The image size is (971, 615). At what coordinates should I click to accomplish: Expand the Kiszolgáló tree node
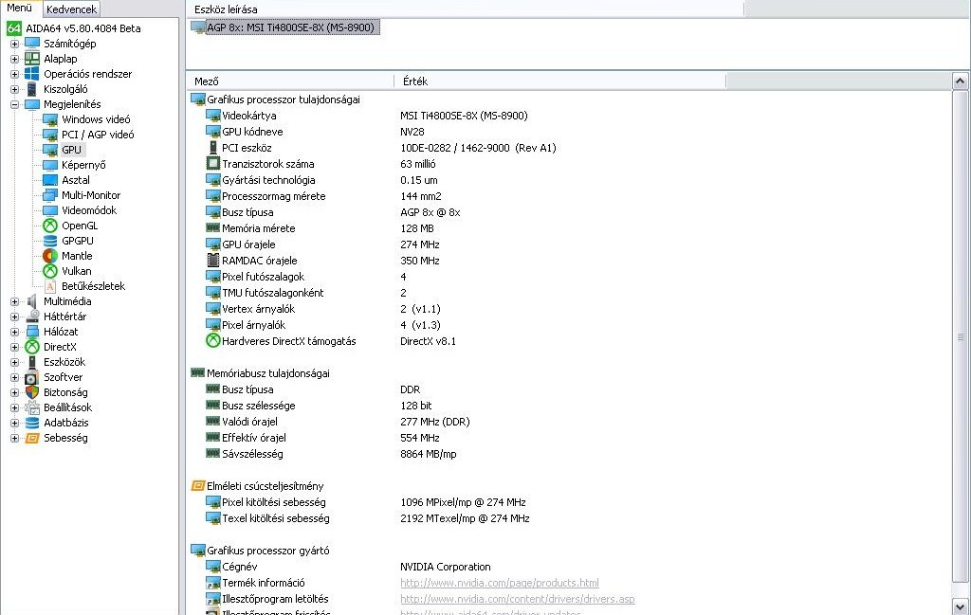click(x=14, y=89)
